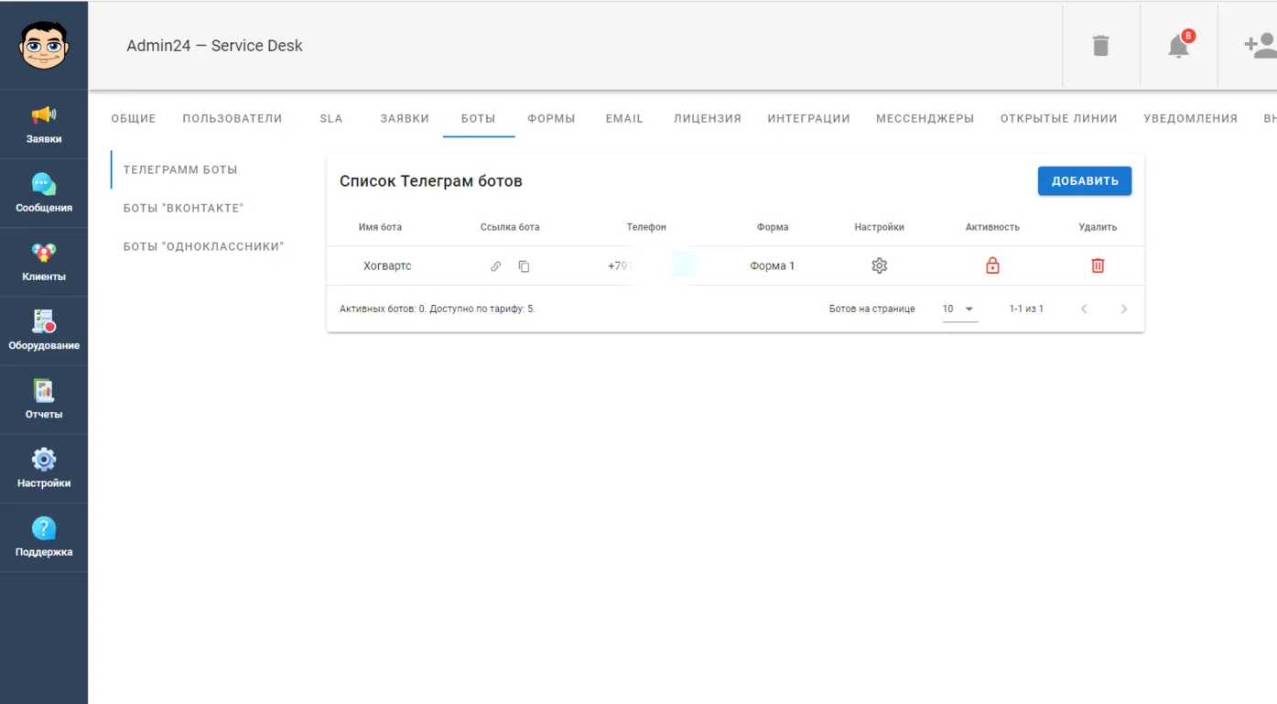Select БОТЫ "ВКОНТАКТЕ" in side menu
The height and width of the screenshot is (704, 1277).
coord(184,209)
